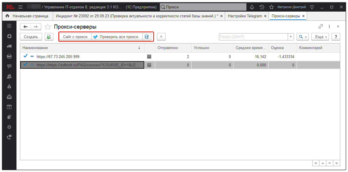Click the notifications bell icon
Image resolution: width=348 pixels, height=172 pixels.
(x=252, y=7)
